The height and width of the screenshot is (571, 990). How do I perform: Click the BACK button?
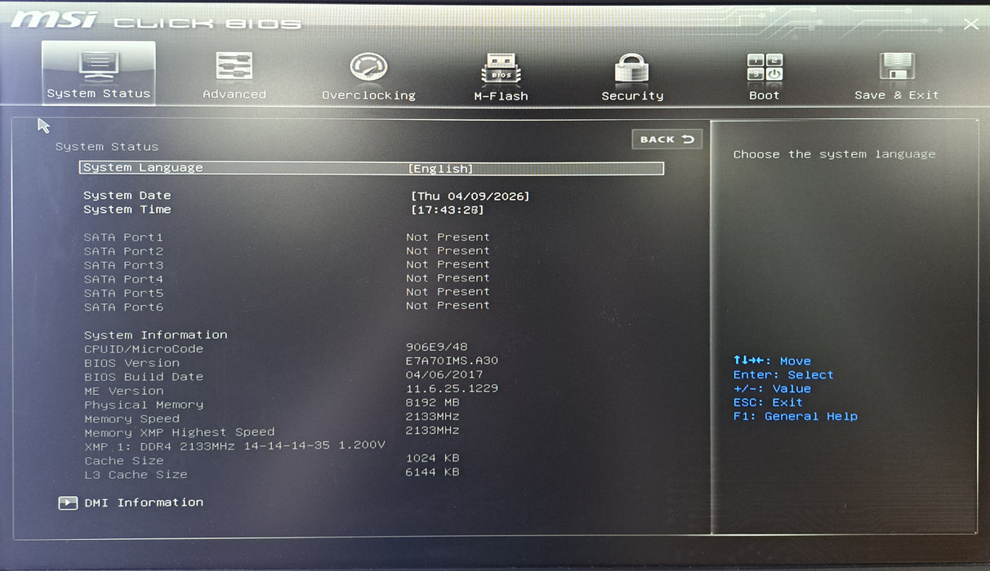click(667, 139)
